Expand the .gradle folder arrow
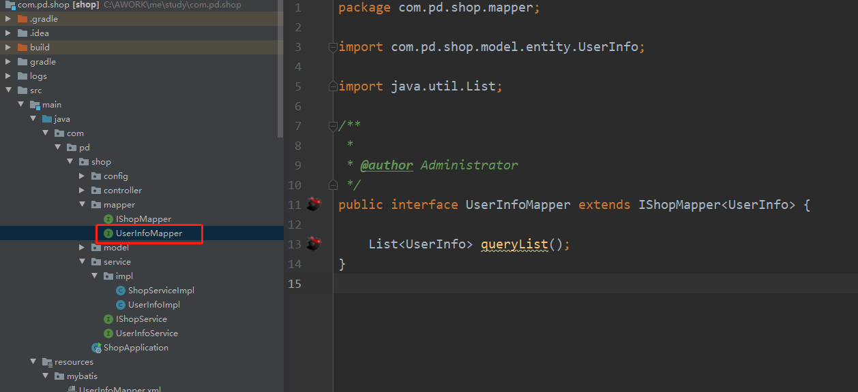Screen dimensions: 858x392 click(x=8, y=19)
